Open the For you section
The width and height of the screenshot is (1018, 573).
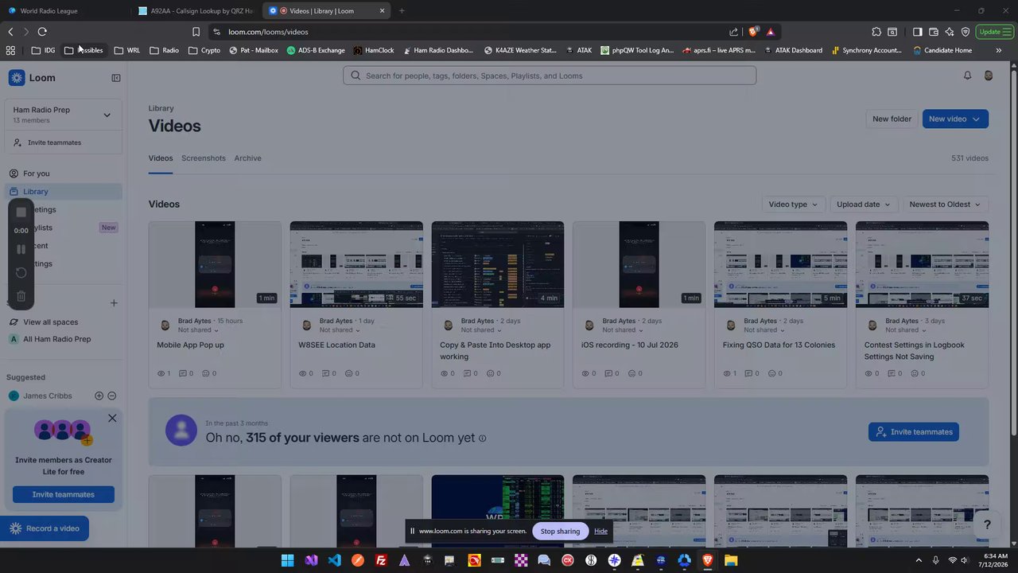pos(64,173)
